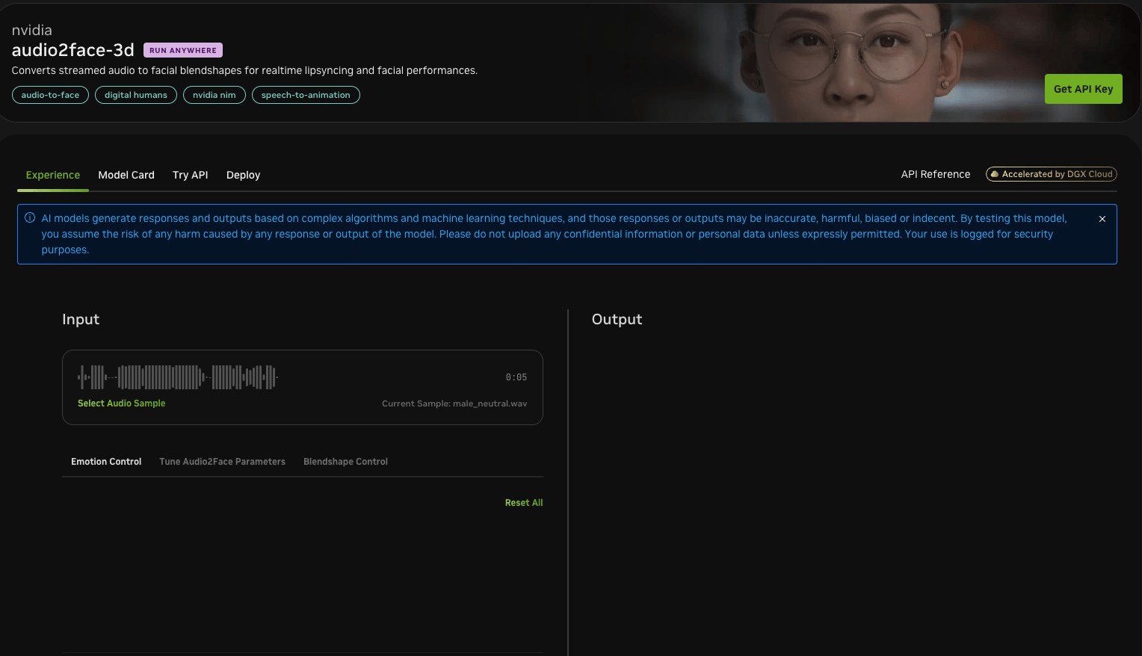1142x656 pixels.
Task: Switch to the Experience tab
Action: pyautogui.click(x=53, y=175)
